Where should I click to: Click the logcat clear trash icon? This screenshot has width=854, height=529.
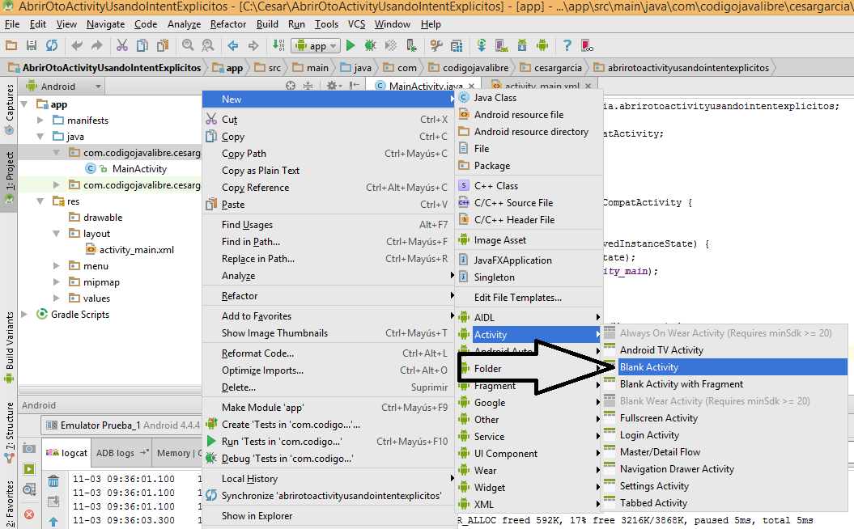[x=53, y=481]
